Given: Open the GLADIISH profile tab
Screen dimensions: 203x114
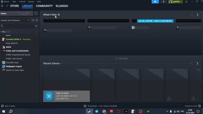Looking at the screenshot, I should click(62, 6).
